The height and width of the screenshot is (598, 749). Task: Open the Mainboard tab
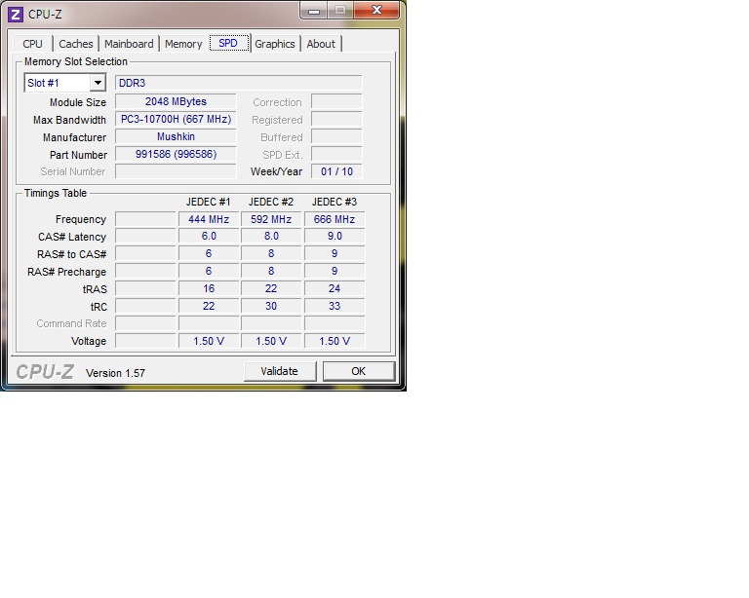coord(129,44)
